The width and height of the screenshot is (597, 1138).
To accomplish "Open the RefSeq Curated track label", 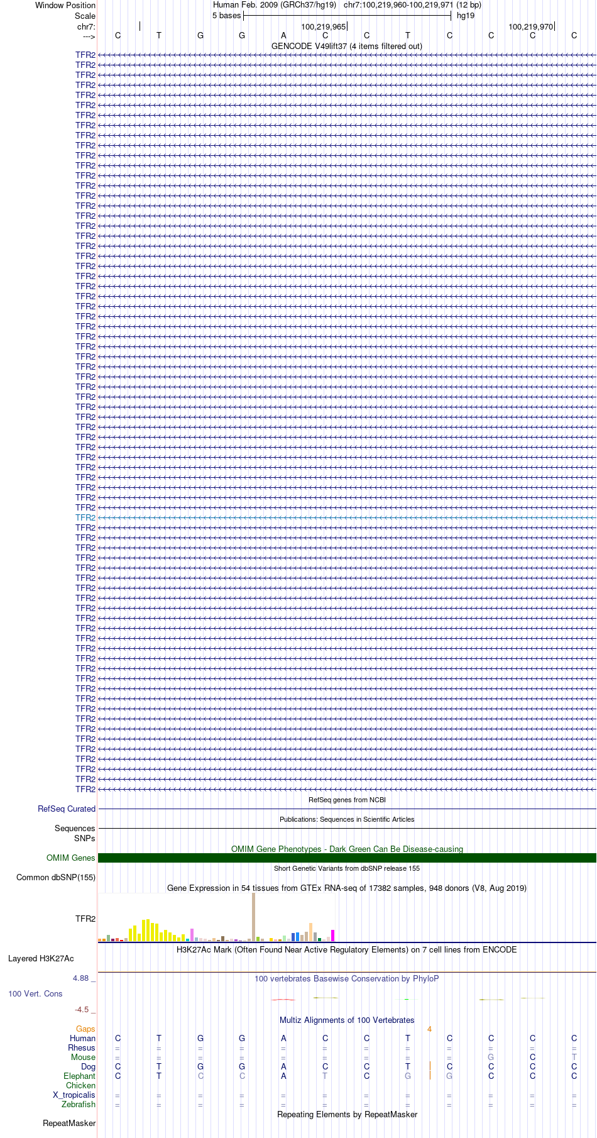I will click(67, 809).
